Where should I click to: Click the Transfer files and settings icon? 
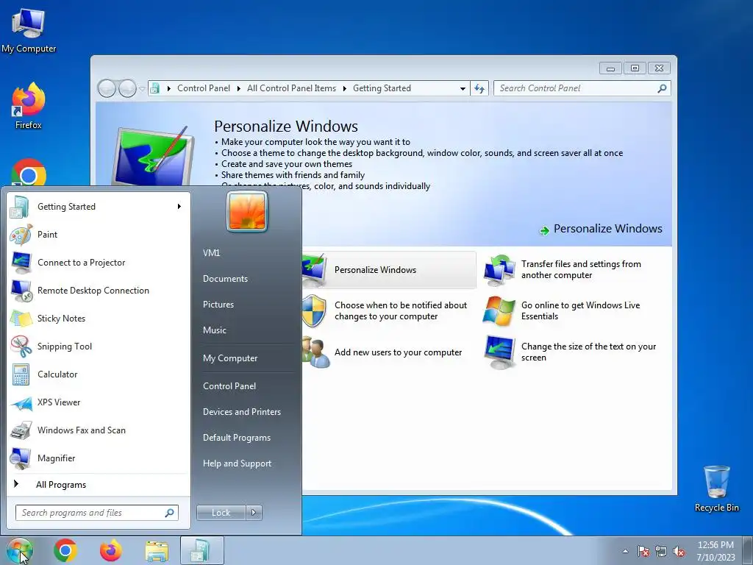pyautogui.click(x=499, y=269)
